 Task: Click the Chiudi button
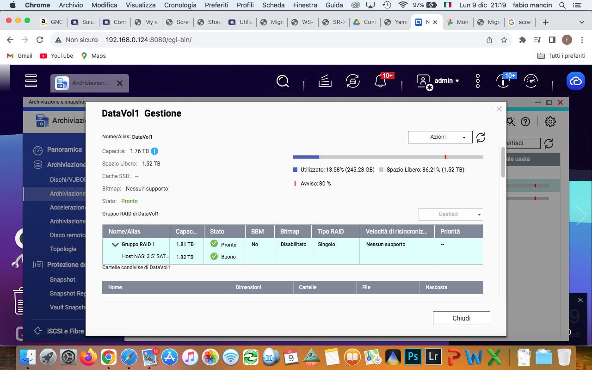pos(461,318)
